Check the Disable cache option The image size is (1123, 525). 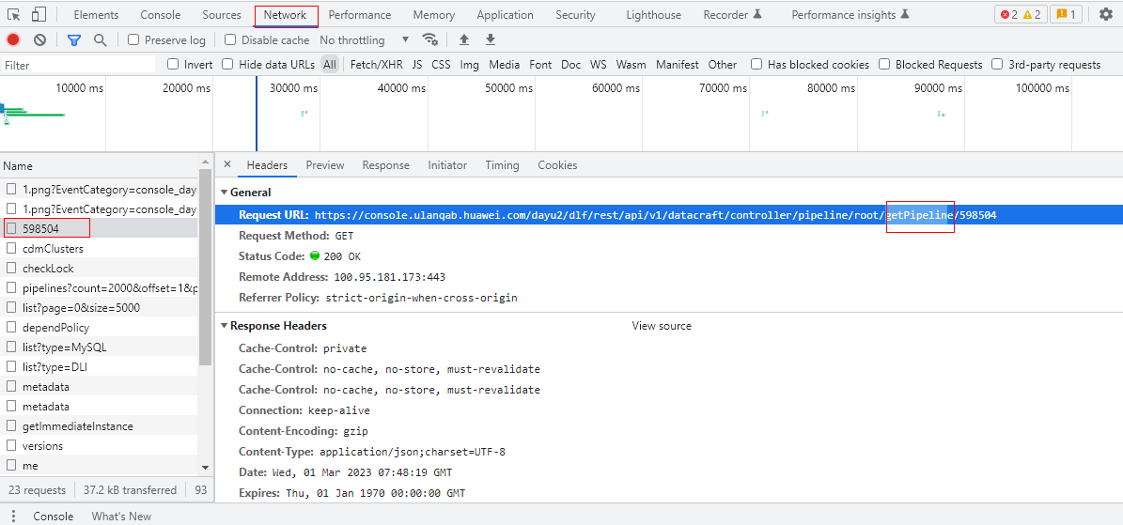tap(230, 40)
